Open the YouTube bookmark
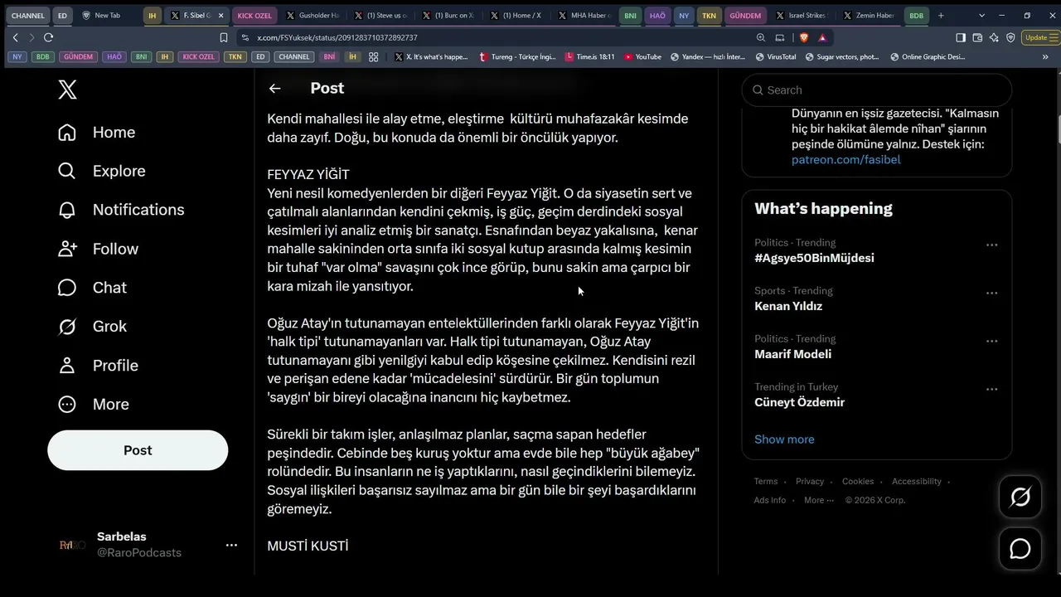This screenshot has height=597, width=1061. click(x=642, y=57)
